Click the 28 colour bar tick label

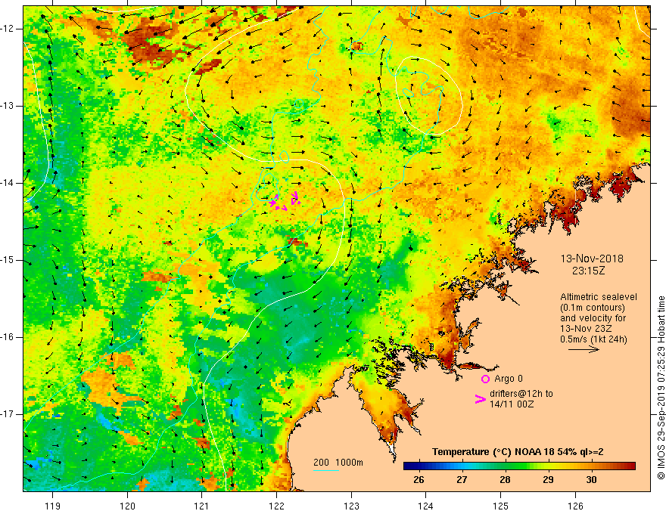pos(505,480)
